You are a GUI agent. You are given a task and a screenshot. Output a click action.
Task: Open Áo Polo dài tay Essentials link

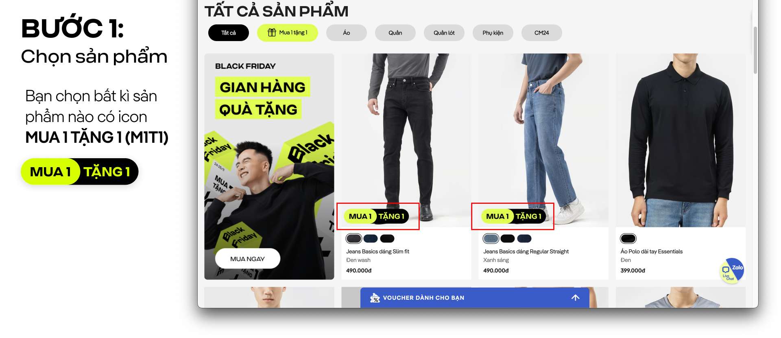[652, 251]
